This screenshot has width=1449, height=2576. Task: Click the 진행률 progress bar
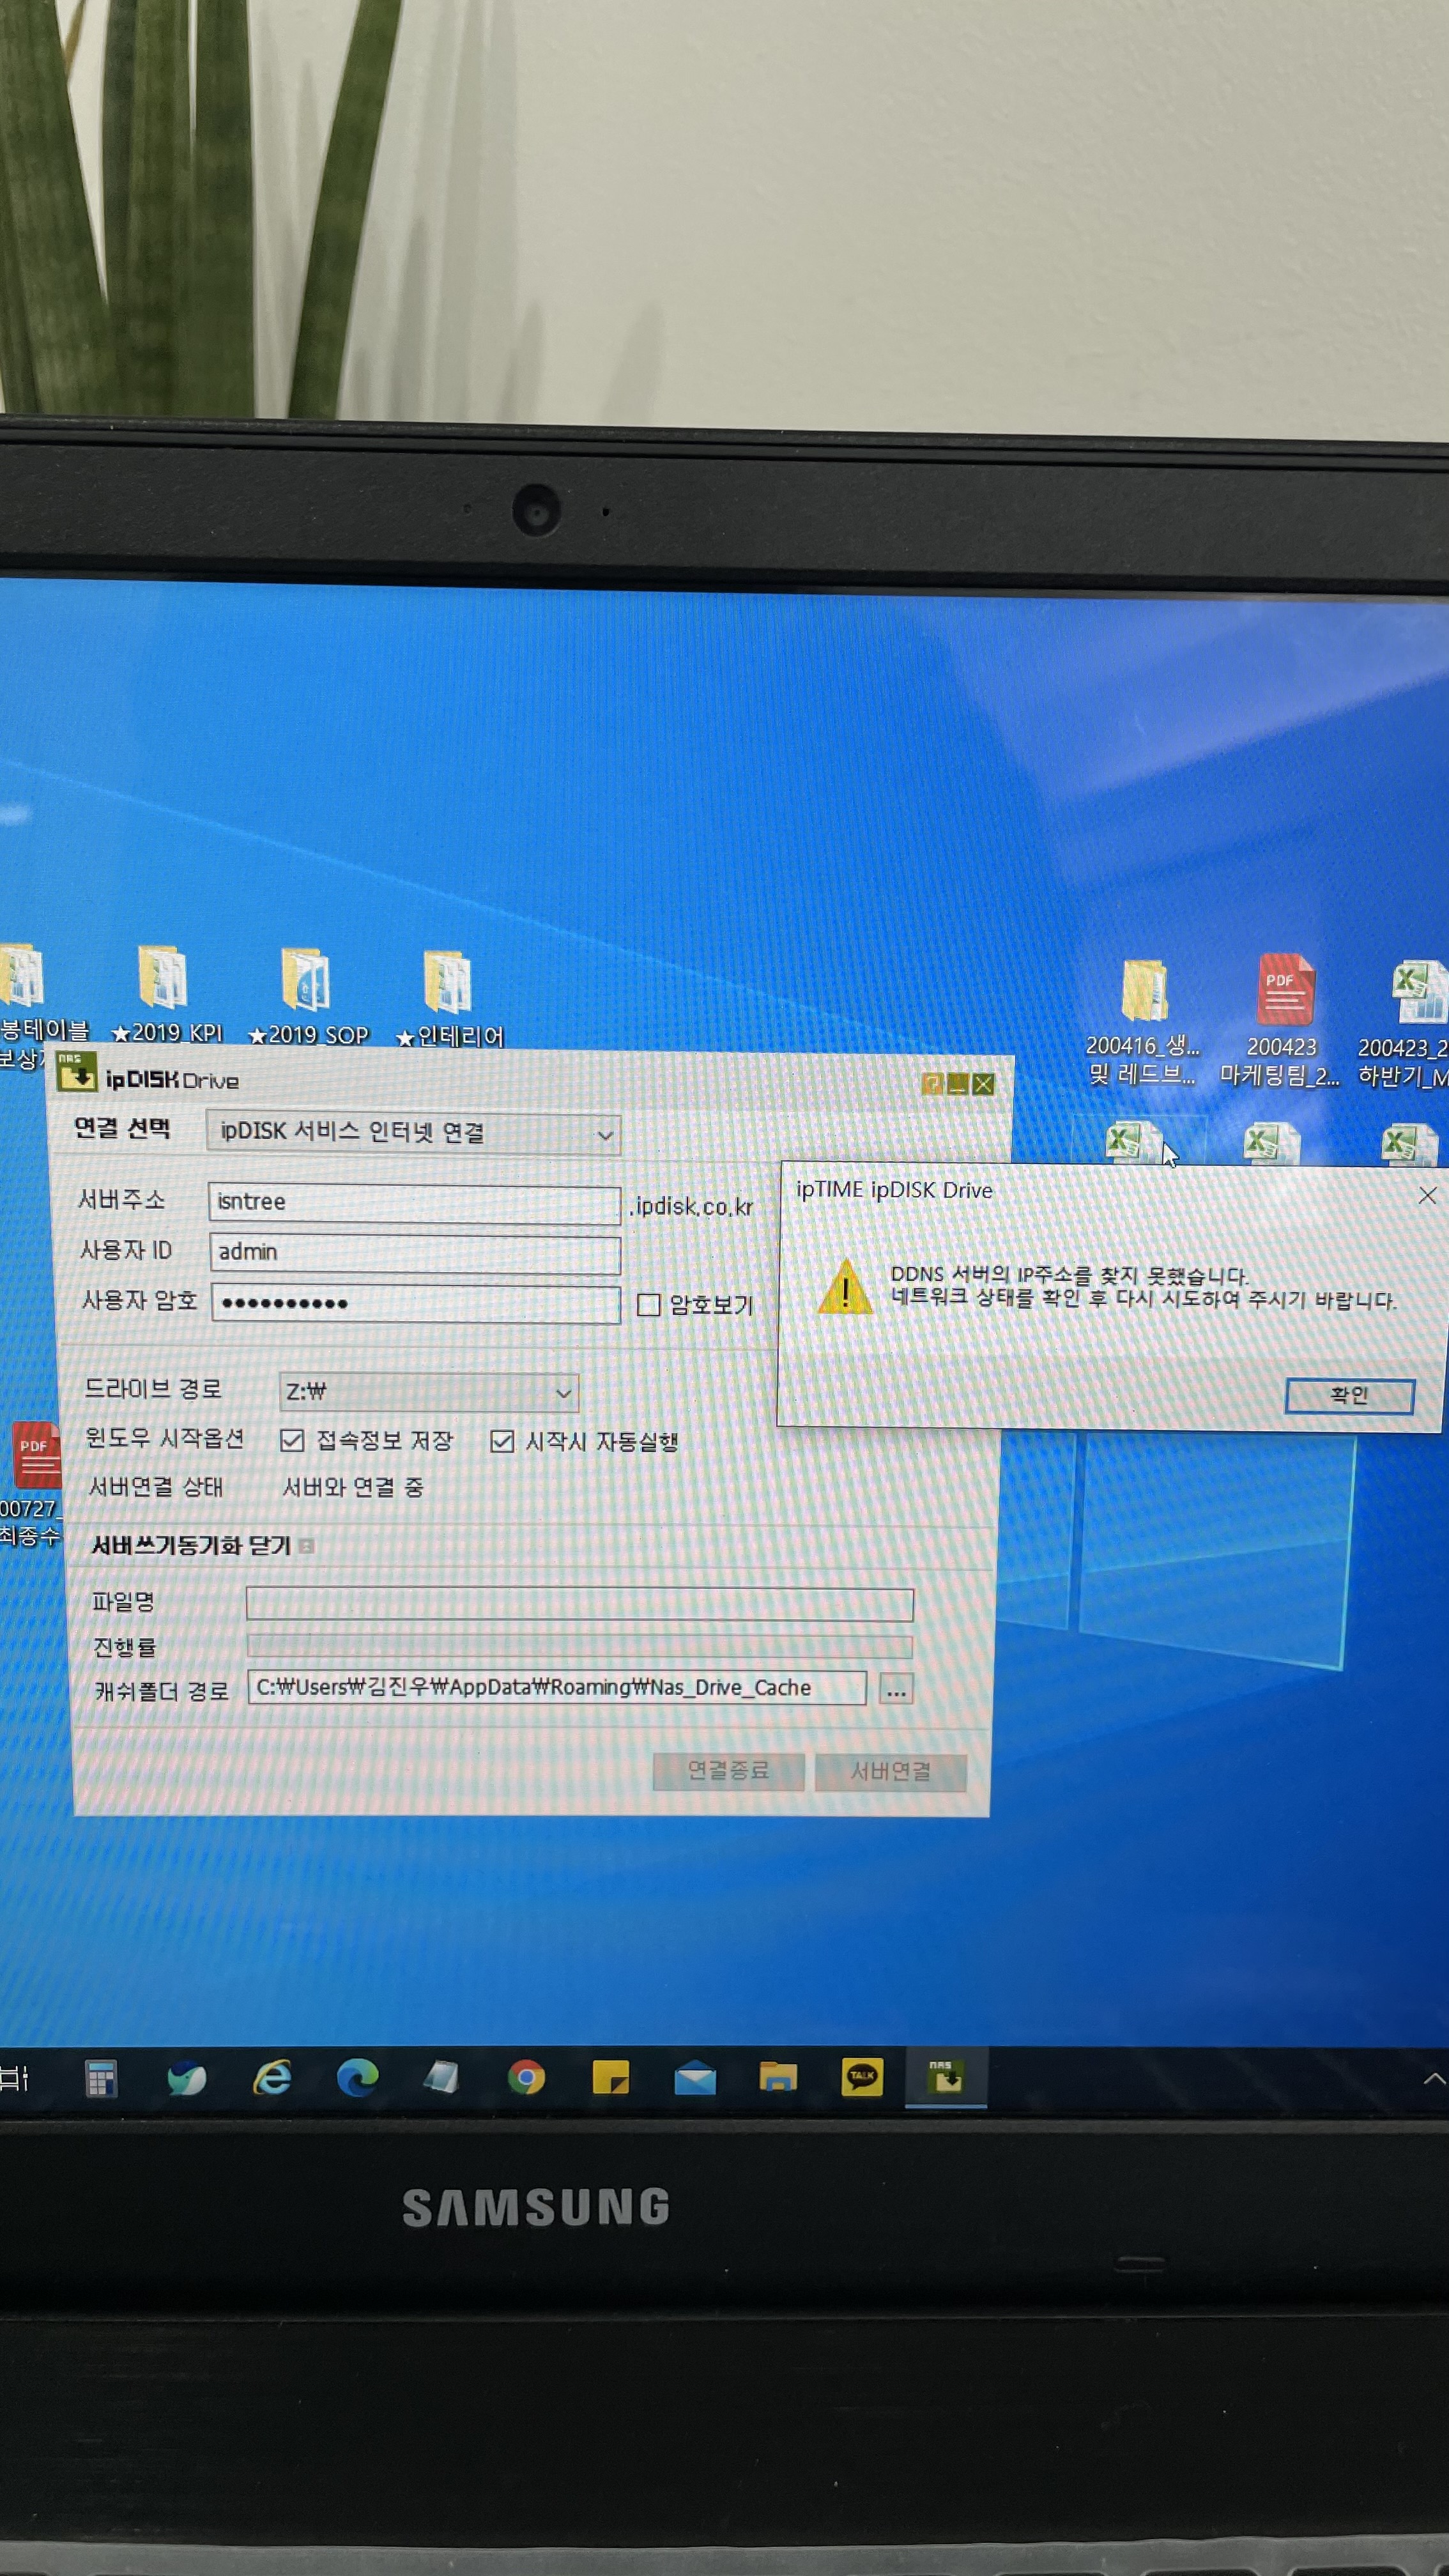580,1646
